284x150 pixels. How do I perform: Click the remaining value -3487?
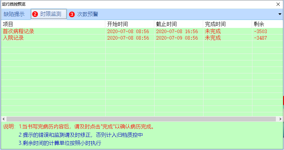tap(261, 38)
